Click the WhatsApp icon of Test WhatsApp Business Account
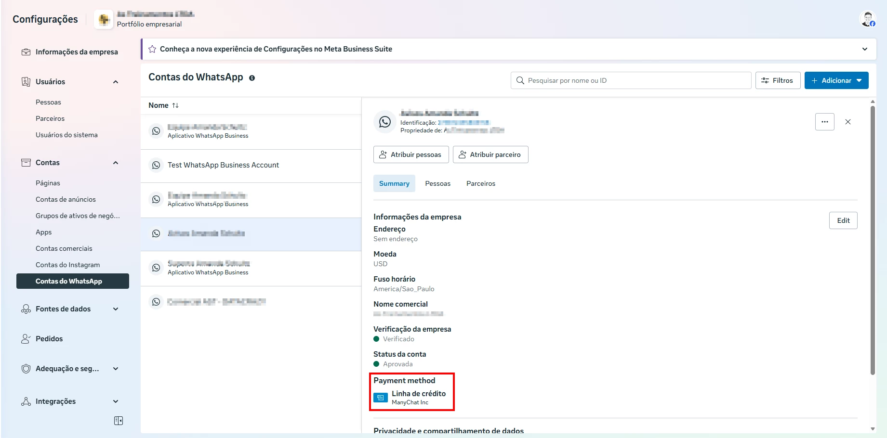 [156, 165]
